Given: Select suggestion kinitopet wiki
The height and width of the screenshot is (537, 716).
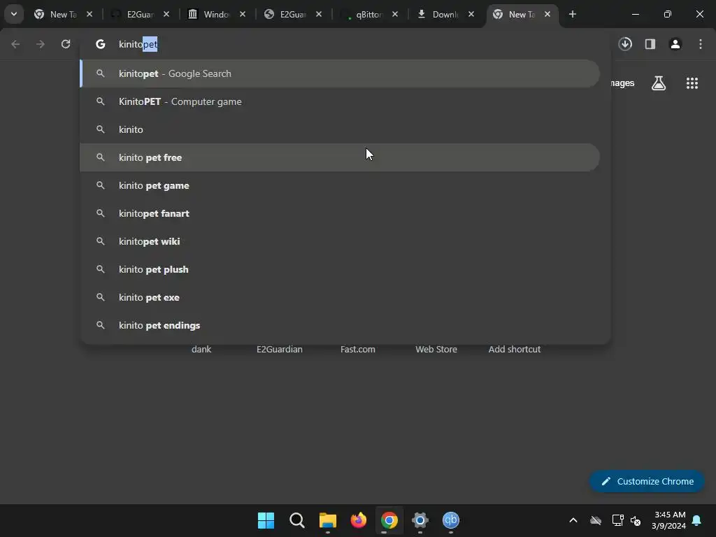Looking at the screenshot, I should 340,241.
